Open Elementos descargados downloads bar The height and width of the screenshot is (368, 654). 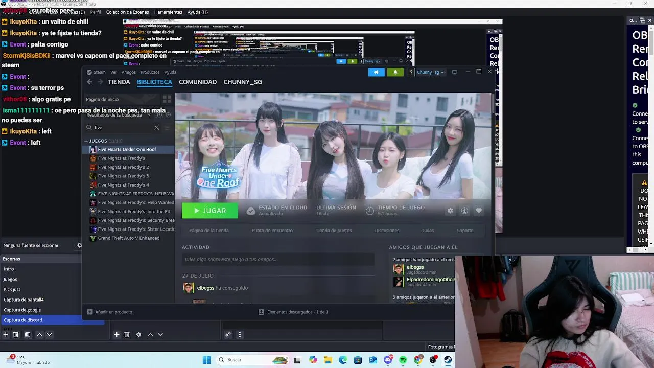293,312
